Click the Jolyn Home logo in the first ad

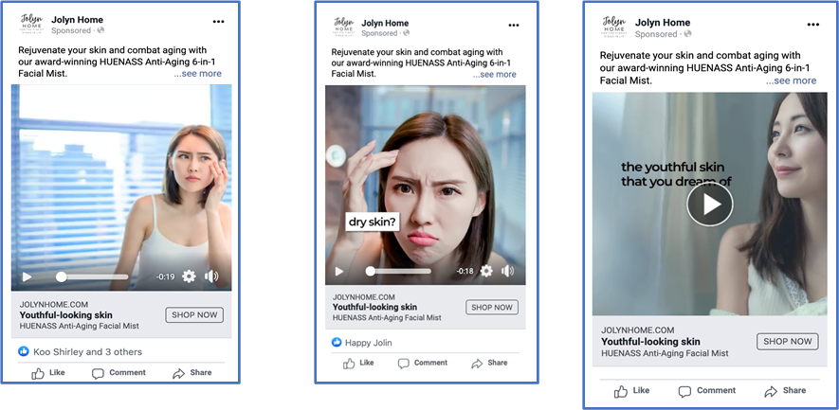(32, 25)
